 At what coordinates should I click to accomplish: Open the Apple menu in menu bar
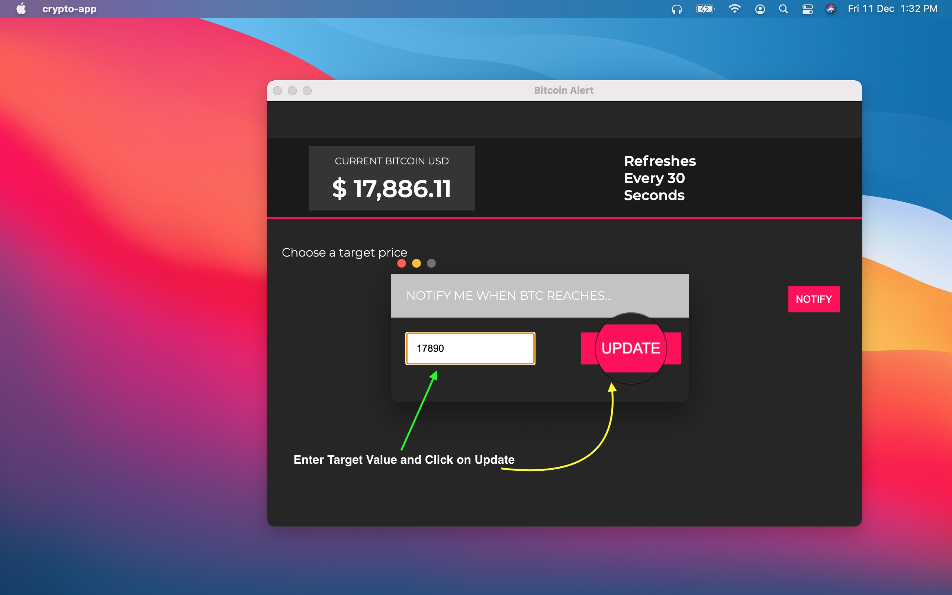tap(18, 9)
